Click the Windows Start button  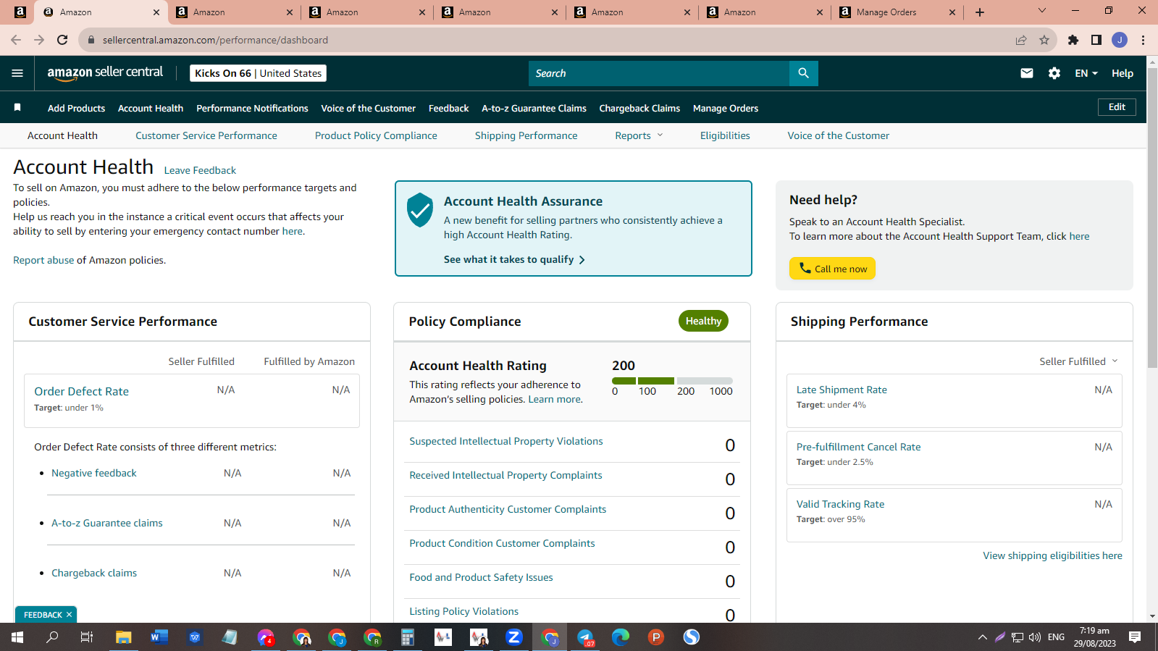[x=17, y=637]
